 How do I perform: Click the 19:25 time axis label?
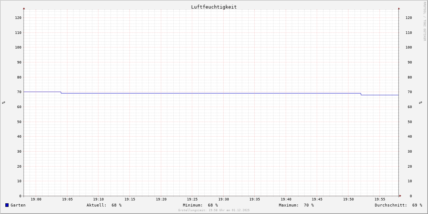tap(192, 199)
